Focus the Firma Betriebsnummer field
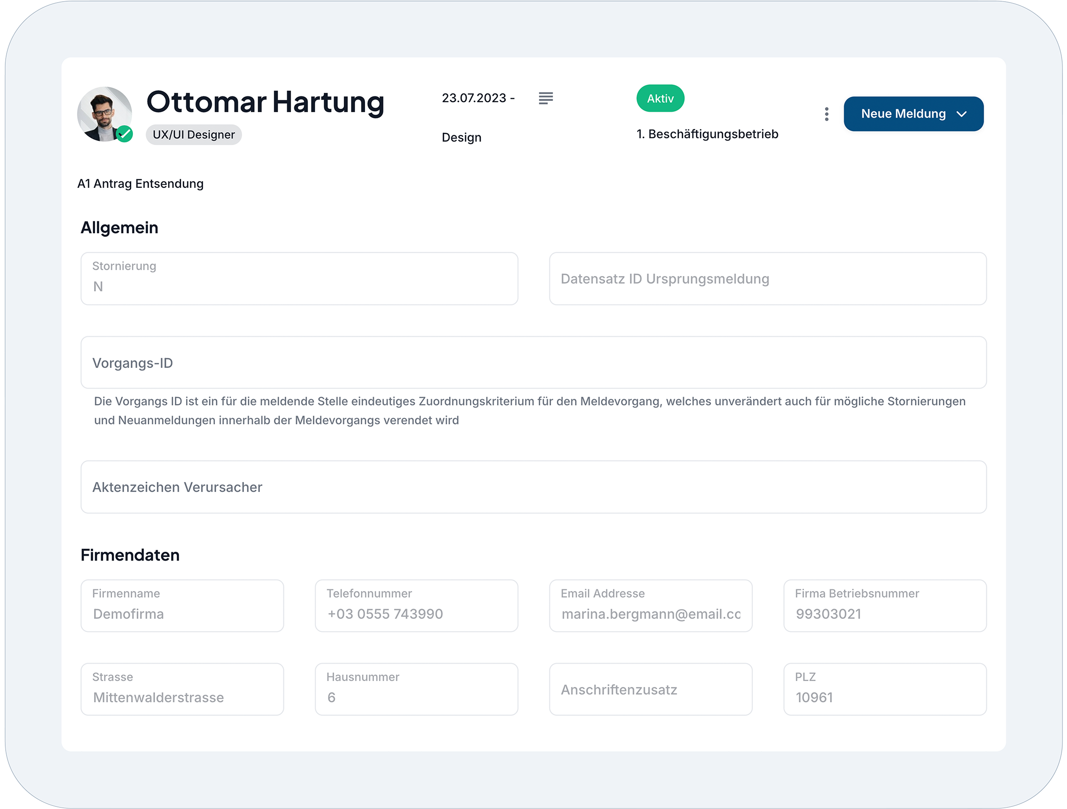Image resolution: width=1067 pixels, height=809 pixels. (885, 605)
